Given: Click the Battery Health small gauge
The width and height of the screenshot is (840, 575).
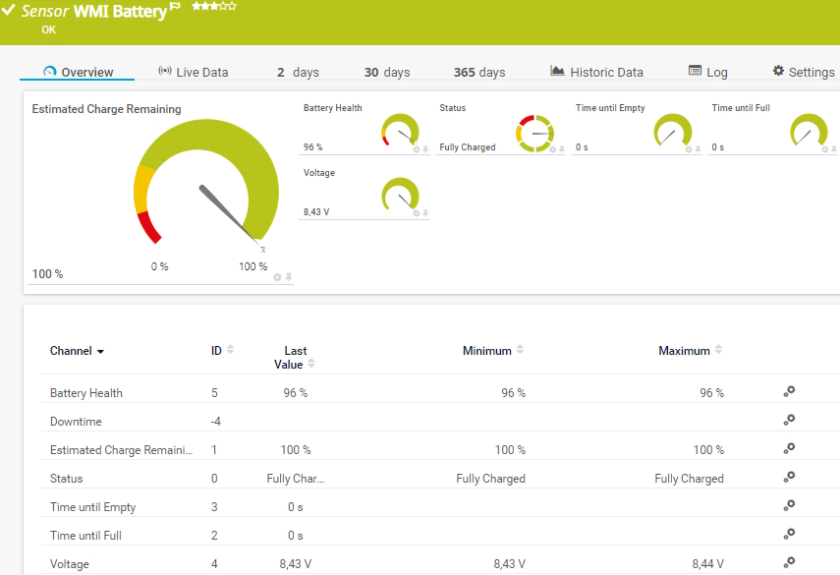Looking at the screenshot, I should tap(400, 130).
